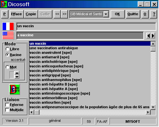Select 'vaccin antiourlien [spe]' entry
Screen dimensions: 159x127
coord(90,102)
